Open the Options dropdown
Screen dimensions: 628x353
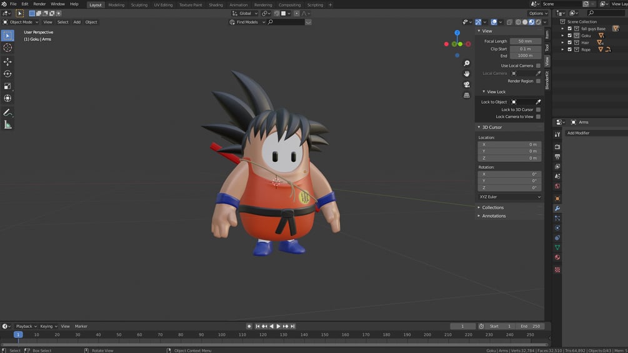[x=538, y=13]
